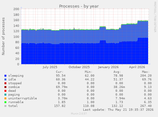Click the 'October 2025' axis label
Screen dimensions: 158x117
pyautogui.click(x=79, y=67)
